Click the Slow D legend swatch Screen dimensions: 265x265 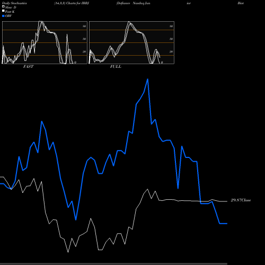point(3,7)
